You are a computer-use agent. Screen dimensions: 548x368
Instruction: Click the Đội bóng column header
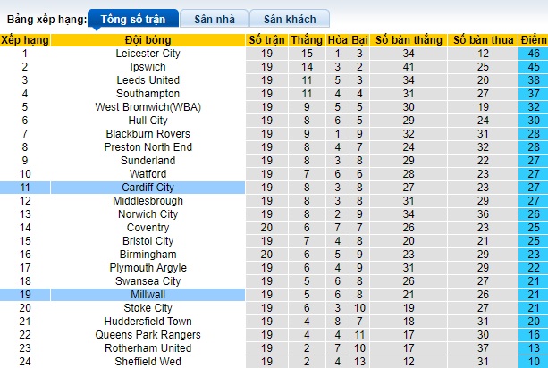[148, 40]
